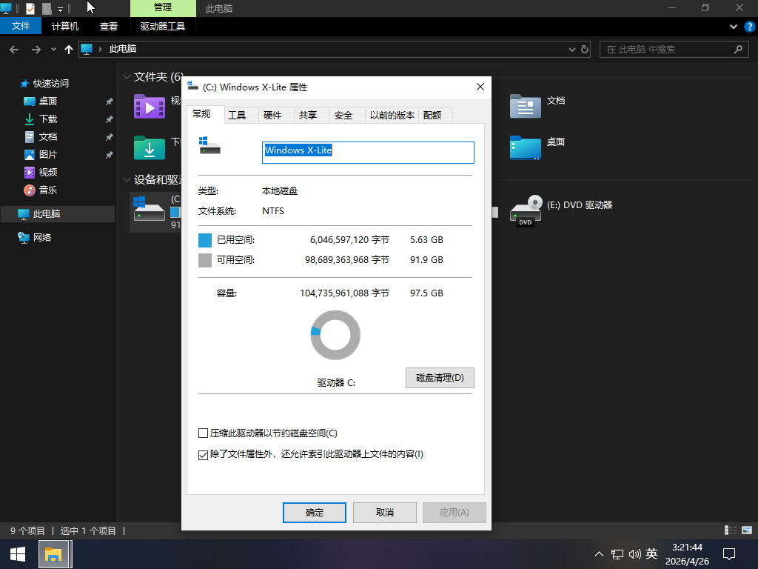Expand the ribbon chevron
Image resolution: width=758 pixels, height=569 pixels.
(x=734, y=27)
